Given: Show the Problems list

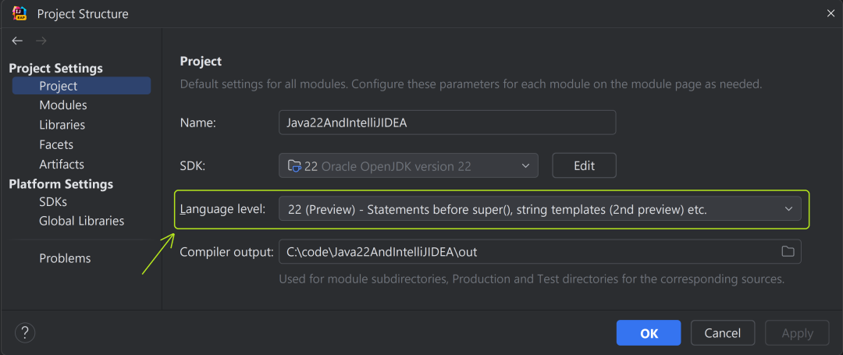Looking at the screenshot, I should pos(65,258).
